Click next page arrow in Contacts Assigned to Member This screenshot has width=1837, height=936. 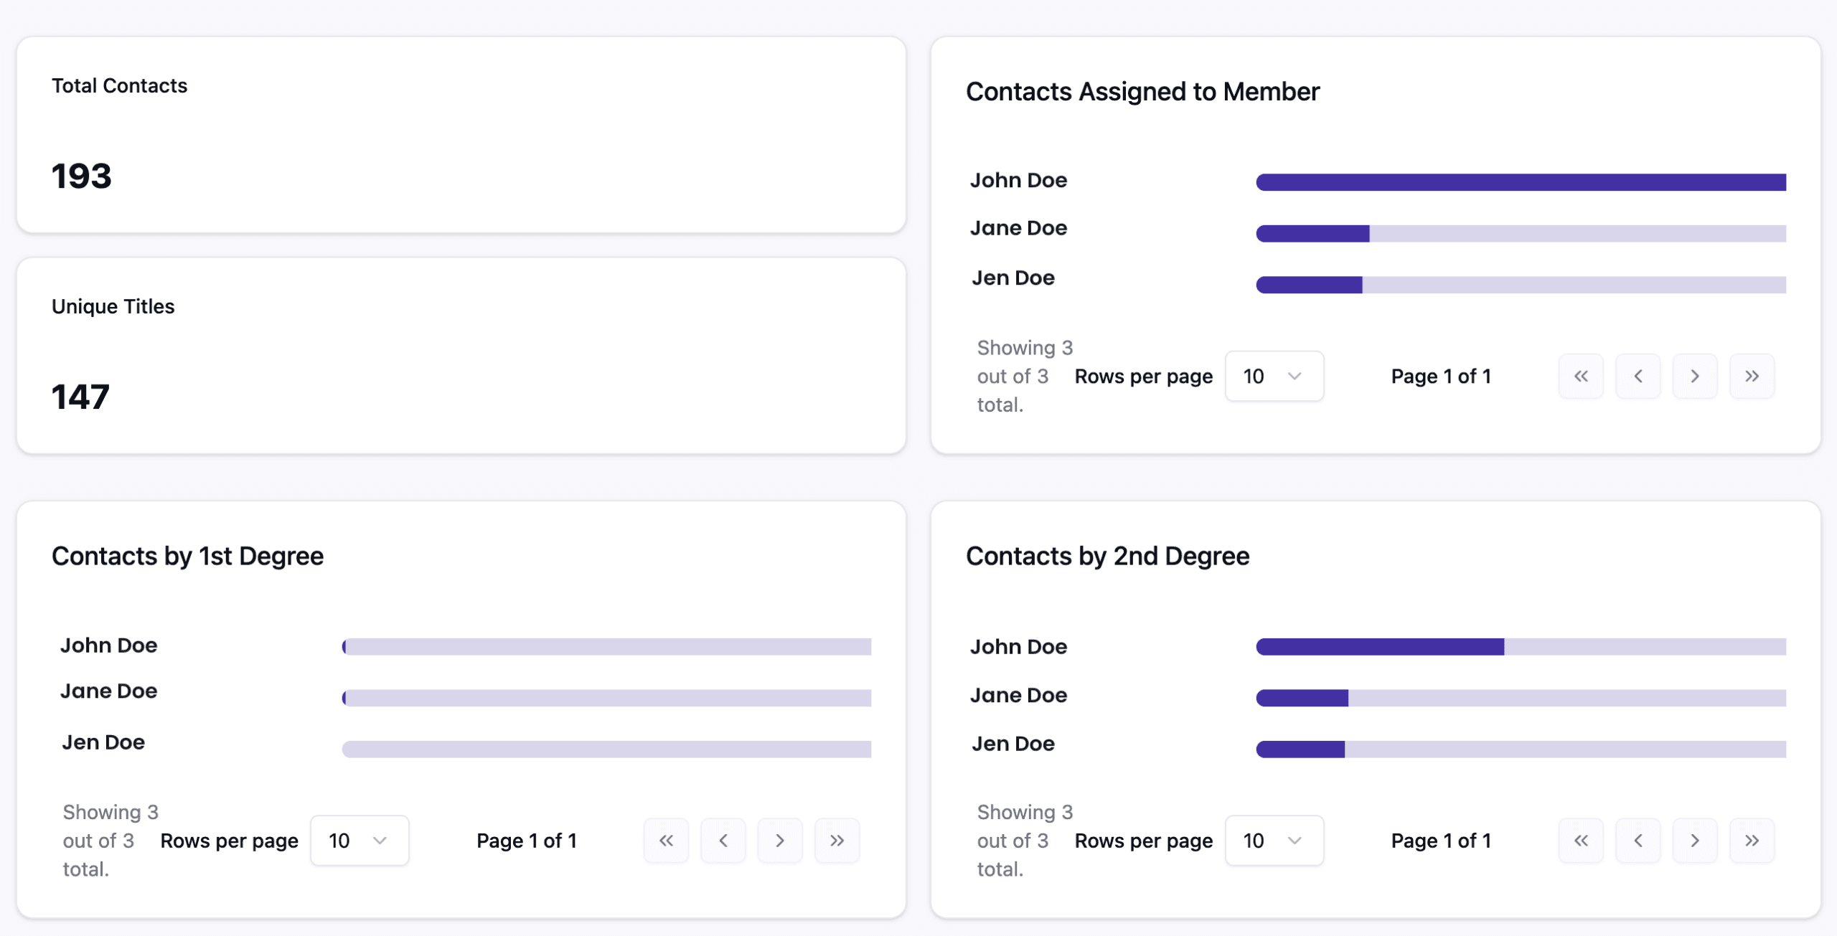click(1695, 376)
